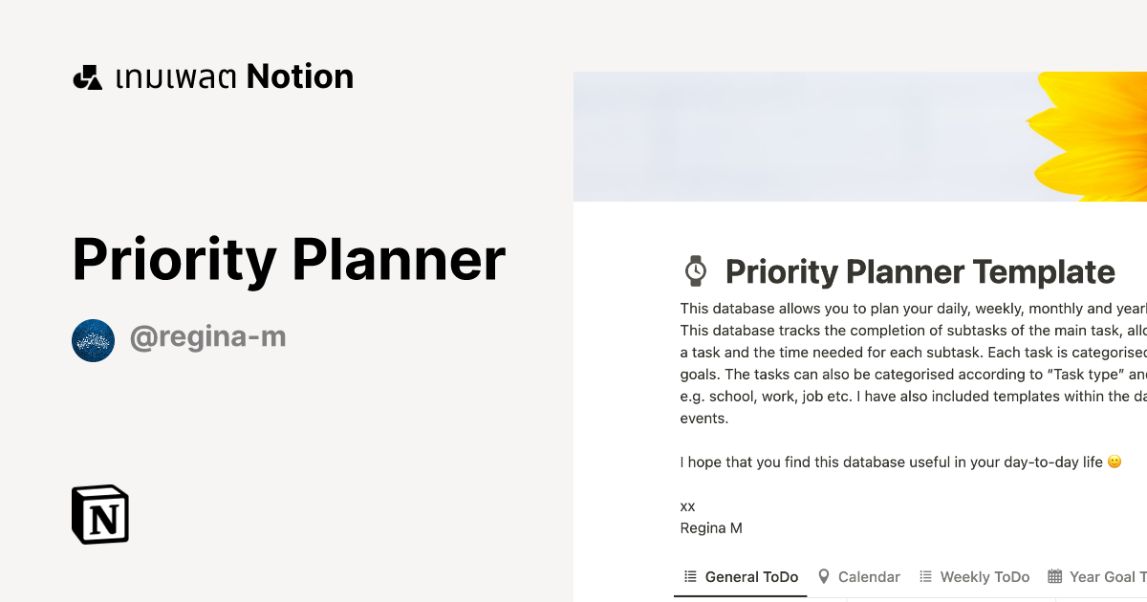Click the Priority Planner page title
This screenshot has height=602, width=1147.
point(288,258)
